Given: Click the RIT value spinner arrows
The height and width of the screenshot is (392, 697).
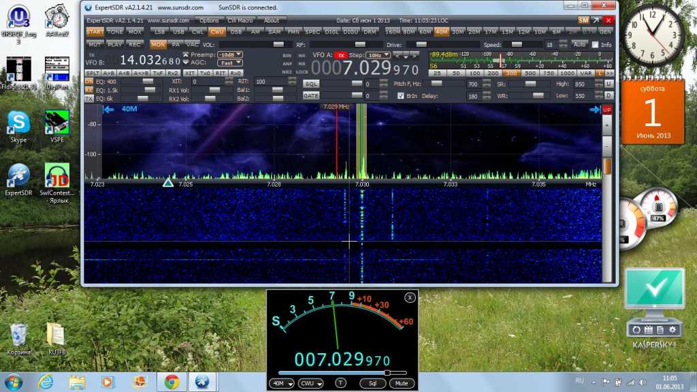Looking at the screenshot, I should (x=292, y=82).
